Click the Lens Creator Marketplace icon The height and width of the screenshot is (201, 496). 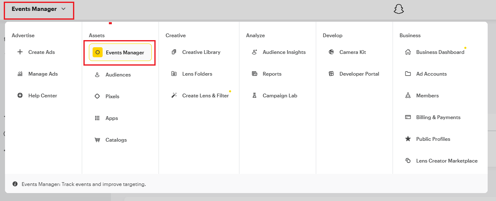click(x=408, y=161)
